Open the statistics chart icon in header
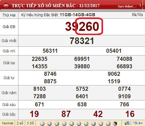 (x=140, y=5)
